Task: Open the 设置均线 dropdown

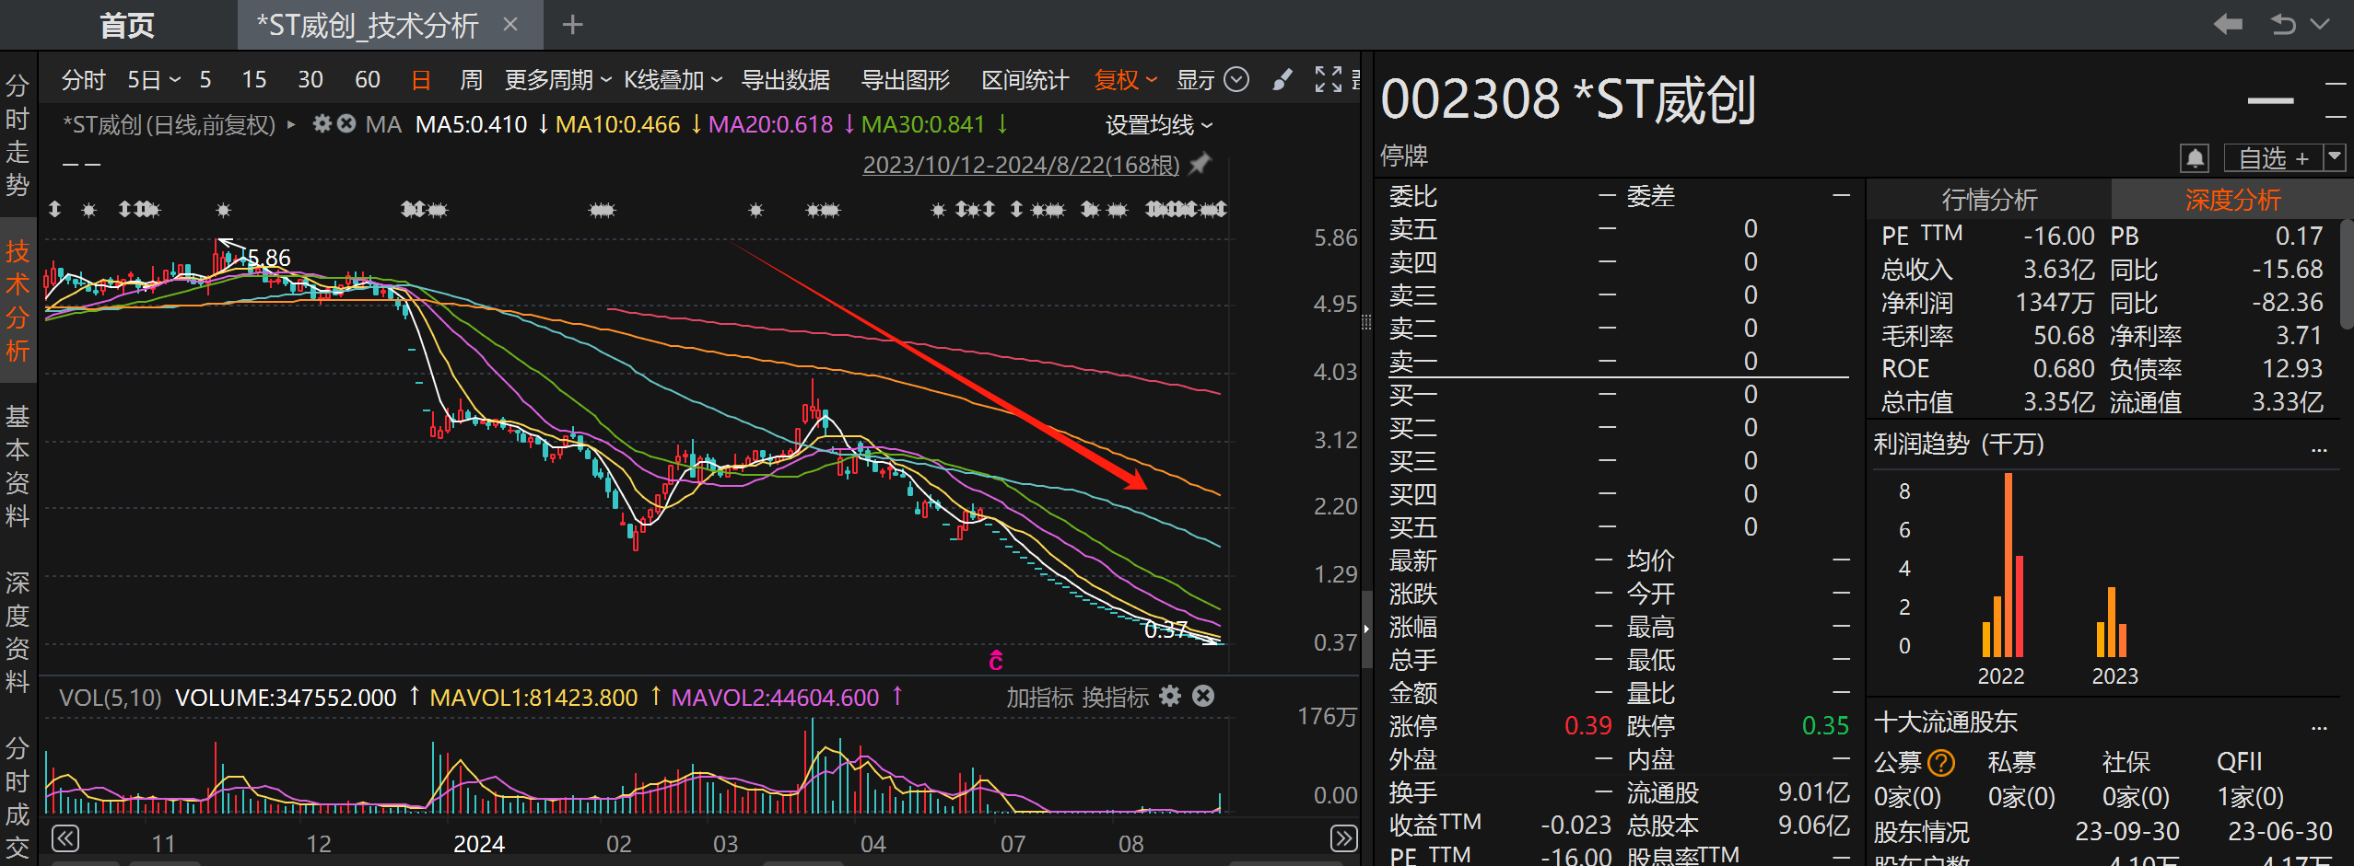Action: [x=1159, y=125]
